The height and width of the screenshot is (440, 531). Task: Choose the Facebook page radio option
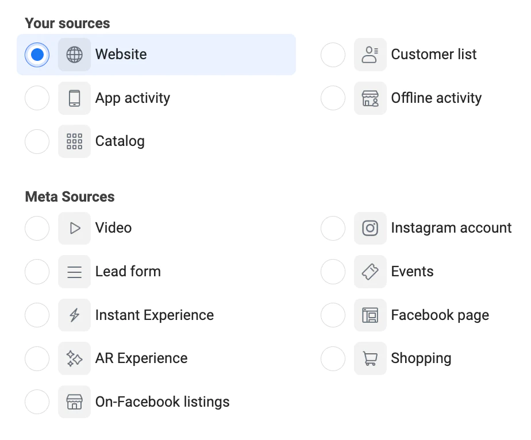[333, 315]
